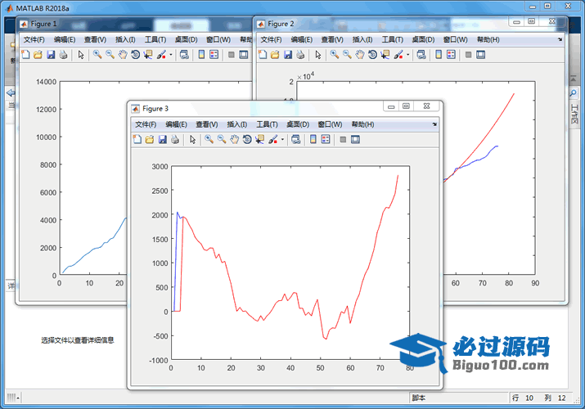
Task: New Figure icon in Figure 2 toolbar
Action: (263, 55)
